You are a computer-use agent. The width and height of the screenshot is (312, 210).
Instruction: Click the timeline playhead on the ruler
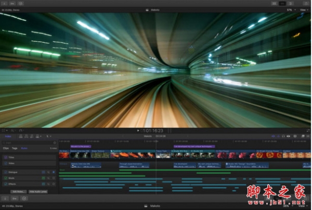[x=156, y=141]
